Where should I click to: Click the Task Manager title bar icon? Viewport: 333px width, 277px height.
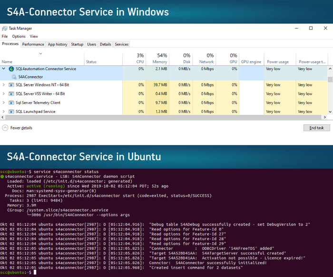(4, 28)
